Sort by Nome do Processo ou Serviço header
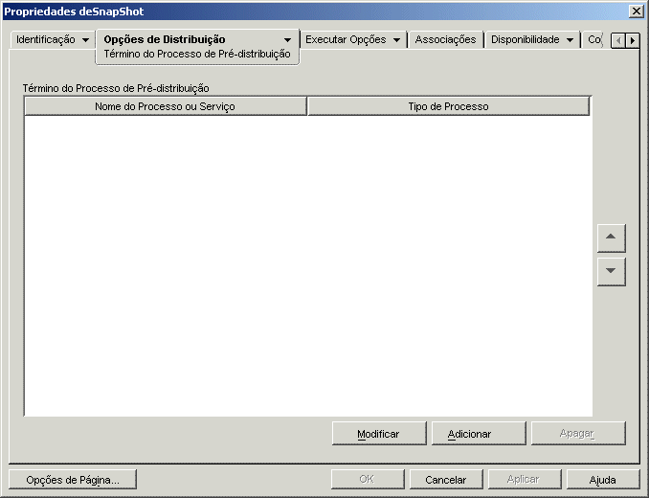The height and width of the screenshot is (498, 649). tap(166, 106)
